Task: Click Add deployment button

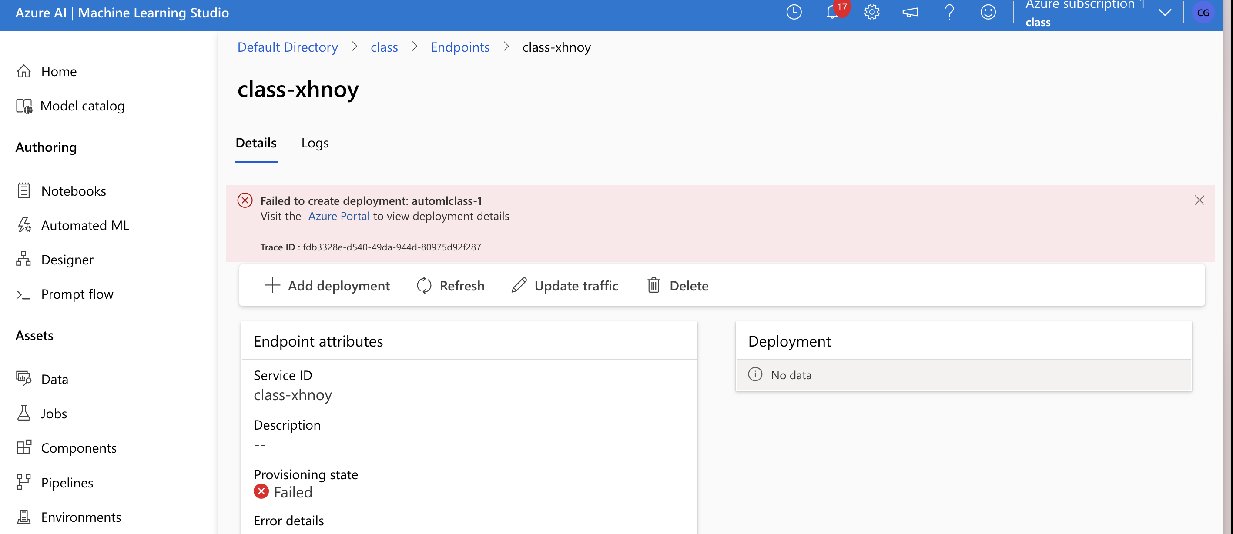Action: coord(328,286)
